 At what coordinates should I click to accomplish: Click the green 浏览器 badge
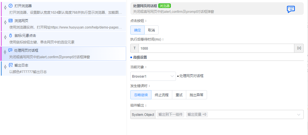point(165,6)
